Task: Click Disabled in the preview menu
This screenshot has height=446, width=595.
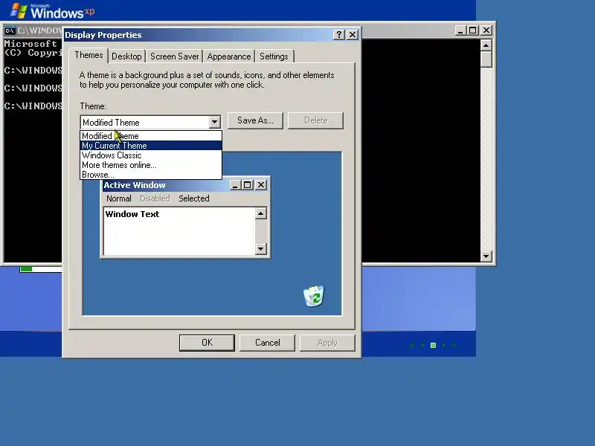Action: 155,198
